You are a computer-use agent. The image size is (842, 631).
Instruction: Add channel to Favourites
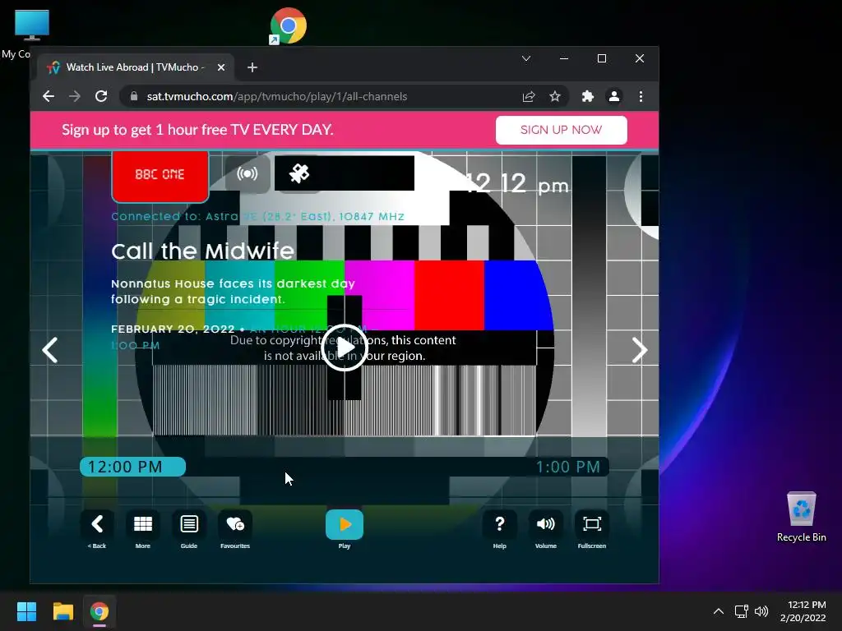[235, 524]
